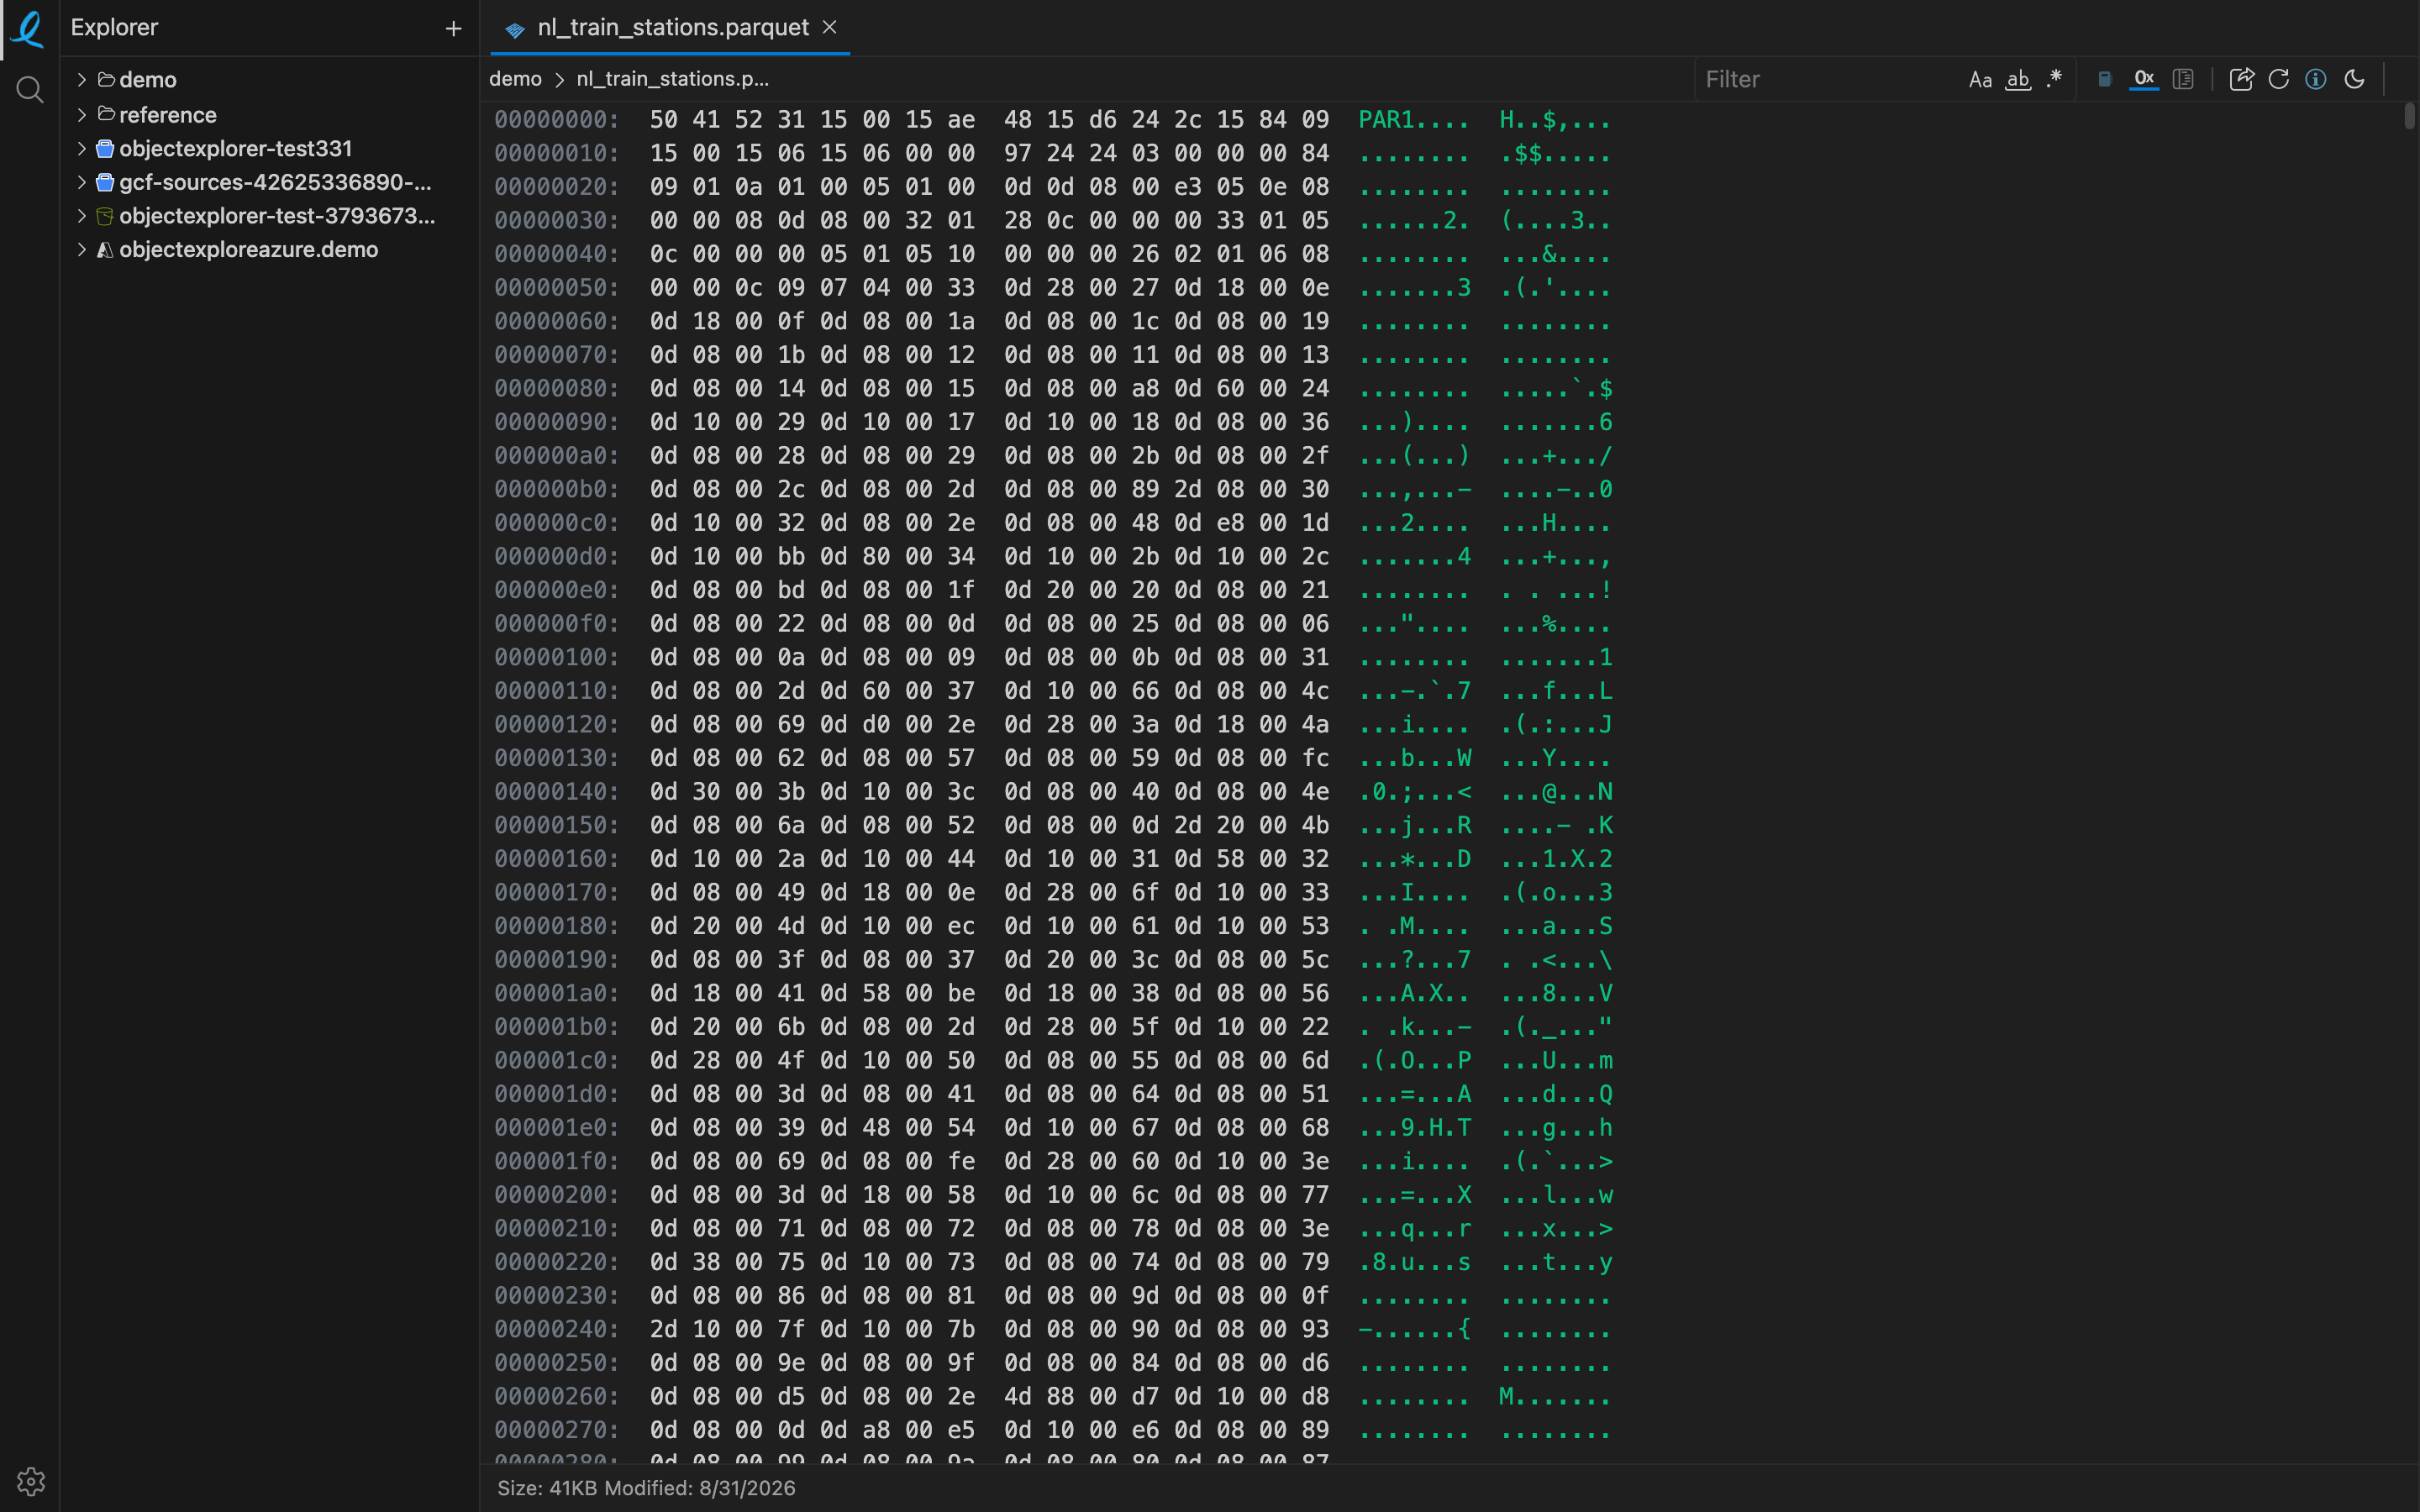Click offset 00000010 row label
The image size is (2420, 1512).
pyautogui.click(x=557, y=153)
